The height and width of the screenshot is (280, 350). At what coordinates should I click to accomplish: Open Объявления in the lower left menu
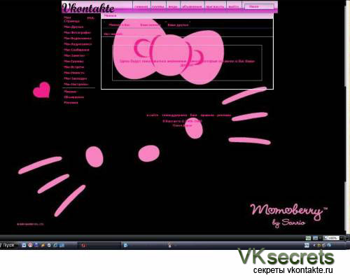(73, 97)
